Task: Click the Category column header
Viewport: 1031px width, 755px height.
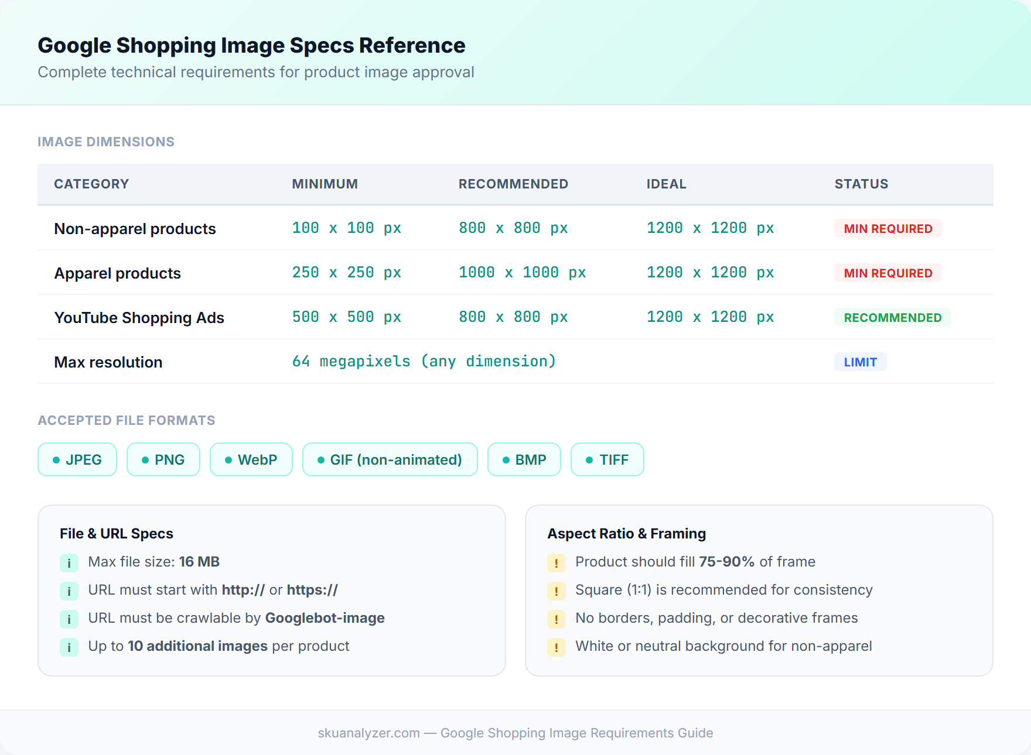Action: 91,184
